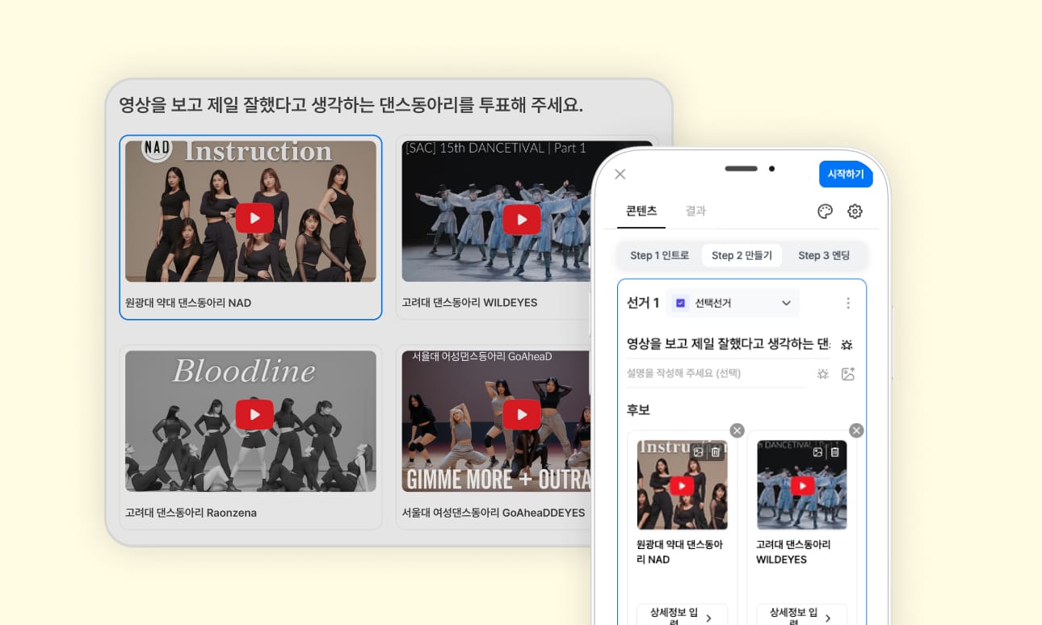This screenshot has width=1042, height=625.
Task: Select the Step 1 인트로 tab
Action: click(x=660, y=255)
